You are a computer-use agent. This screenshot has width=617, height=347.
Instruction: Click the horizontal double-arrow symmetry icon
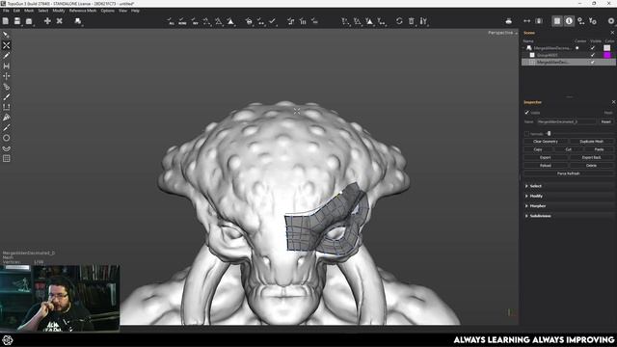[527, 21]
